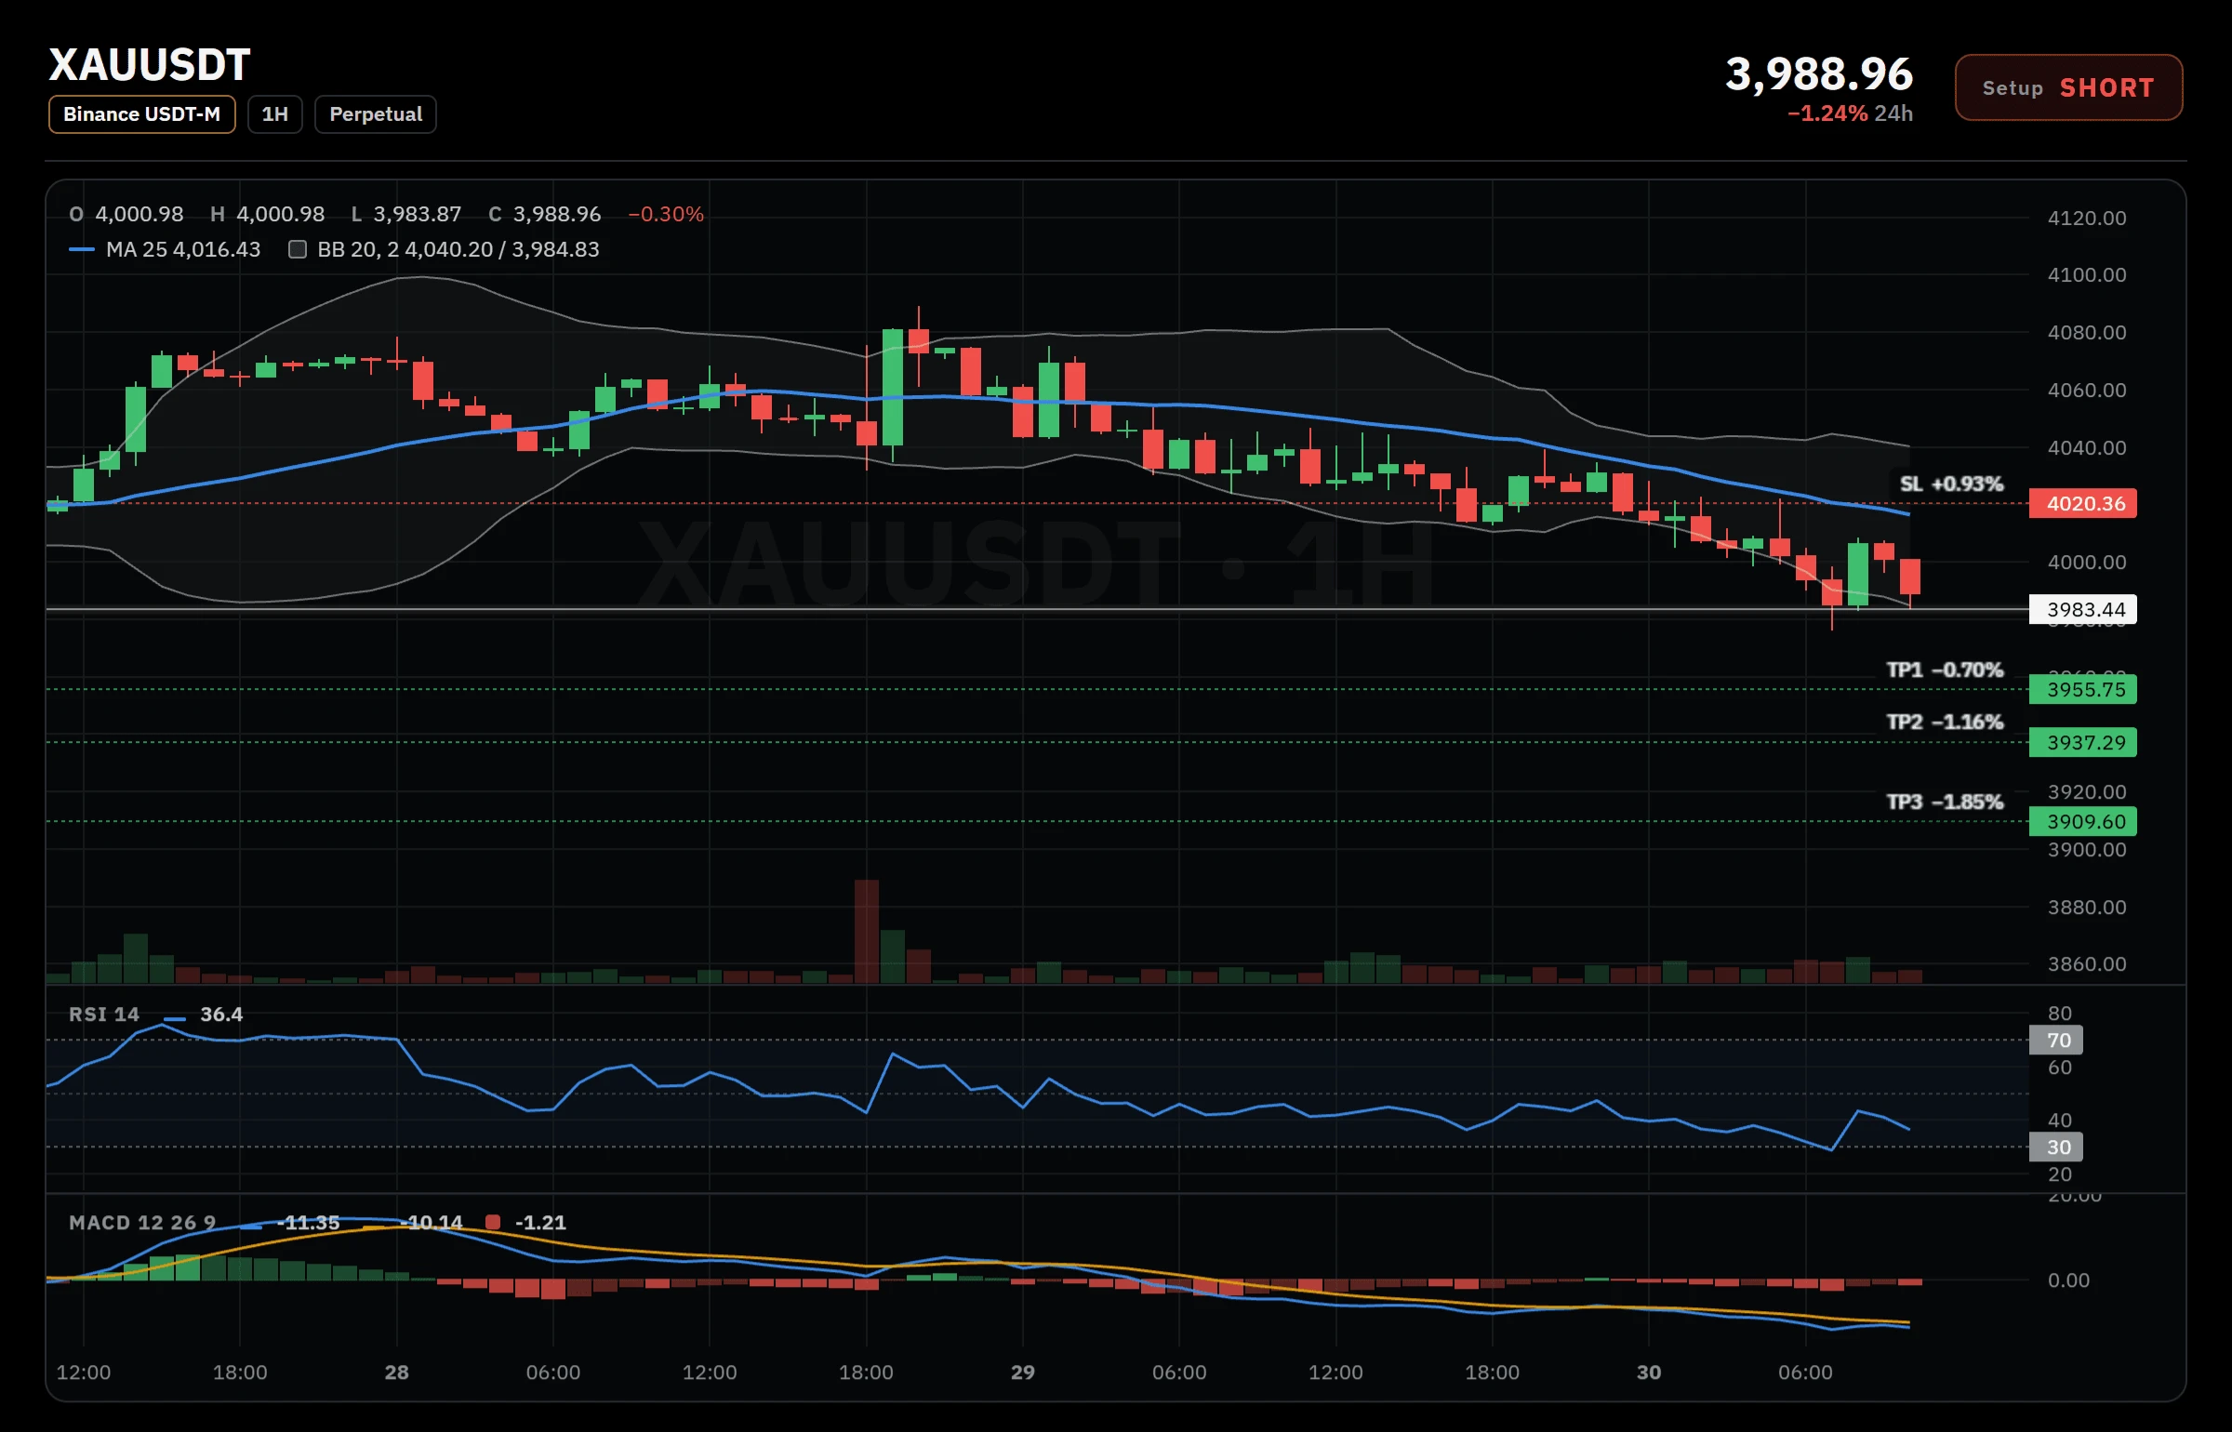Click the TP1 −0.70% label
The image size is (2232, 1432).
[1944, 670]
